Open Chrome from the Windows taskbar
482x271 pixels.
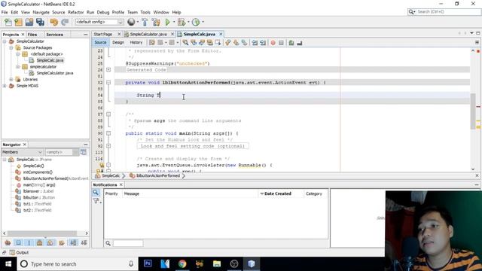click(182, 263)
